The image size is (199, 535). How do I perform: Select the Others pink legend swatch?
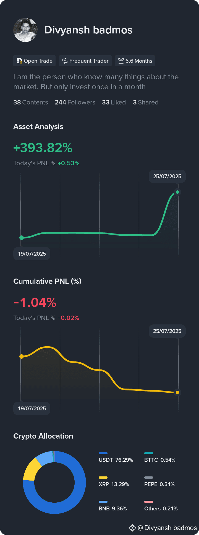tap(149, 502)
